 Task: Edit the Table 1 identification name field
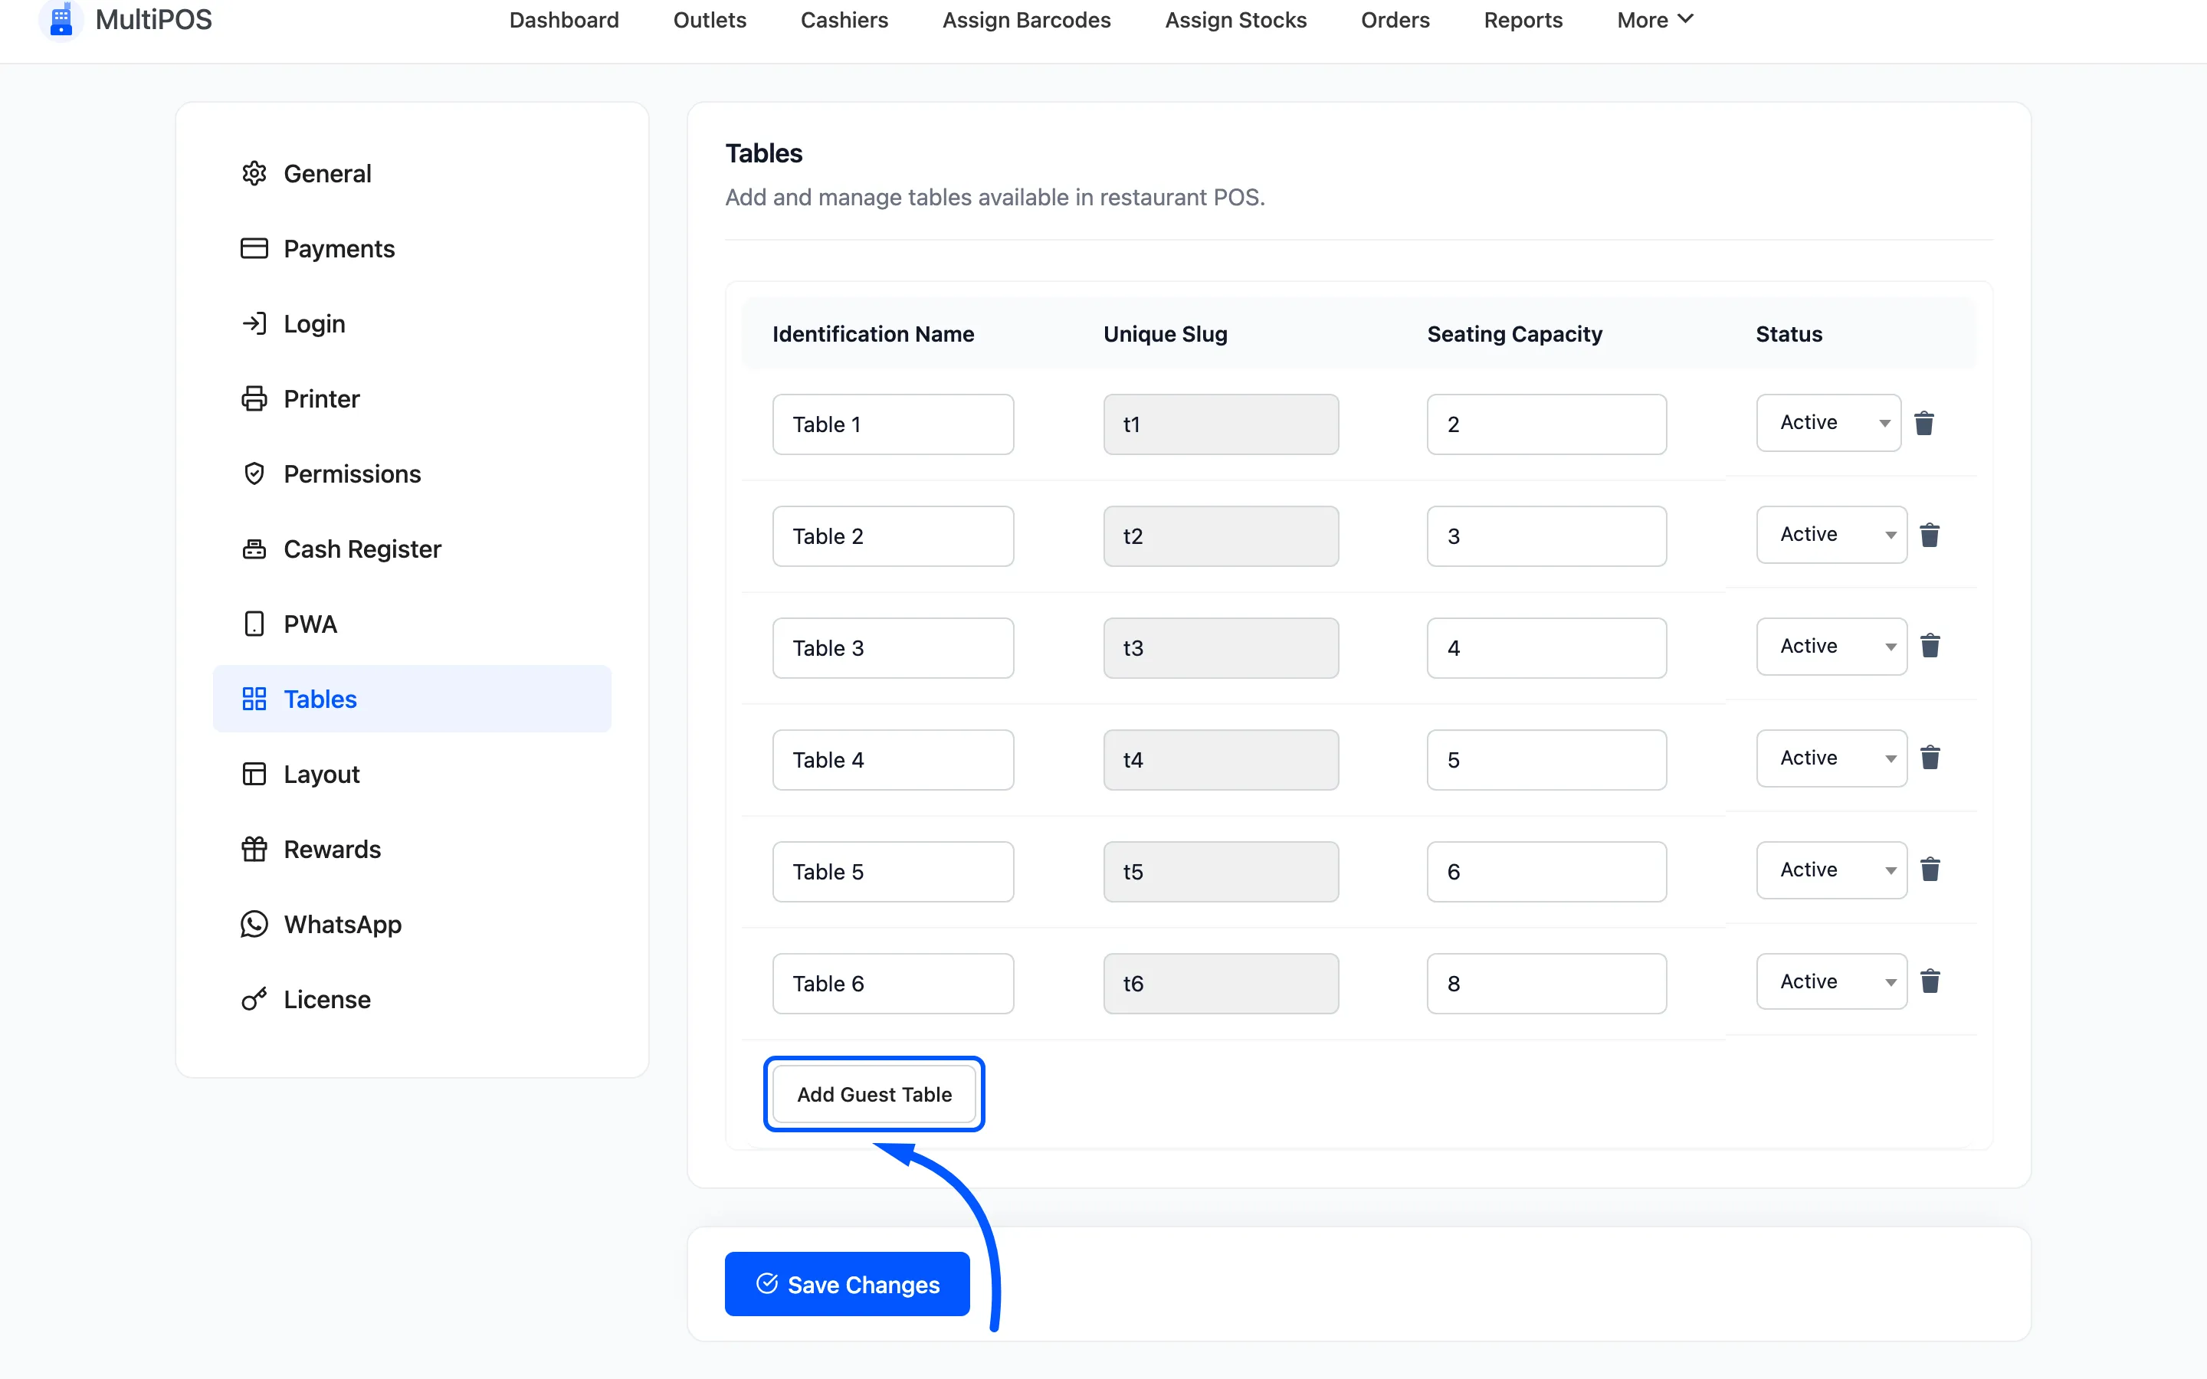tap(893, 424)
